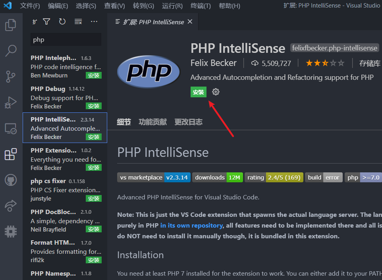Install PHP IntelliSense from the list

point(94,137)
